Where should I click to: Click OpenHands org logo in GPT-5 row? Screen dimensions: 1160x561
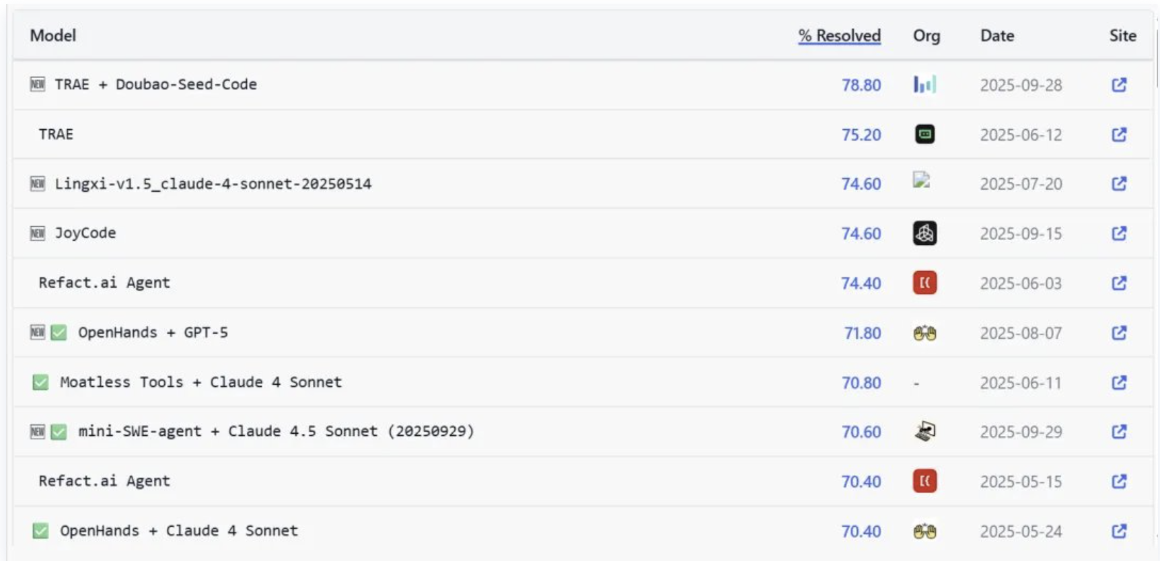(x=925, y=333)
